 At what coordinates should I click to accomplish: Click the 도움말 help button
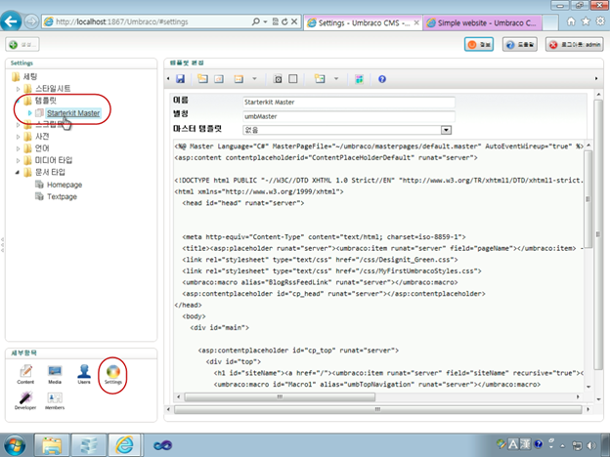[520, 45]
